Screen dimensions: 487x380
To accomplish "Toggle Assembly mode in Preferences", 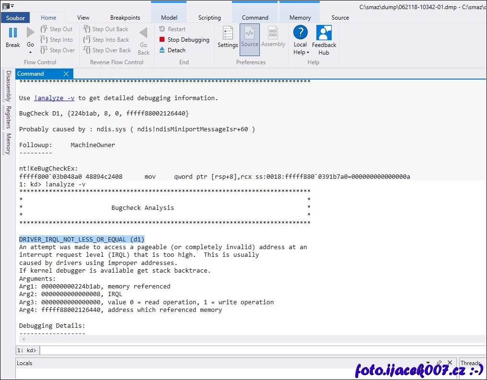I will click(273, 37).
